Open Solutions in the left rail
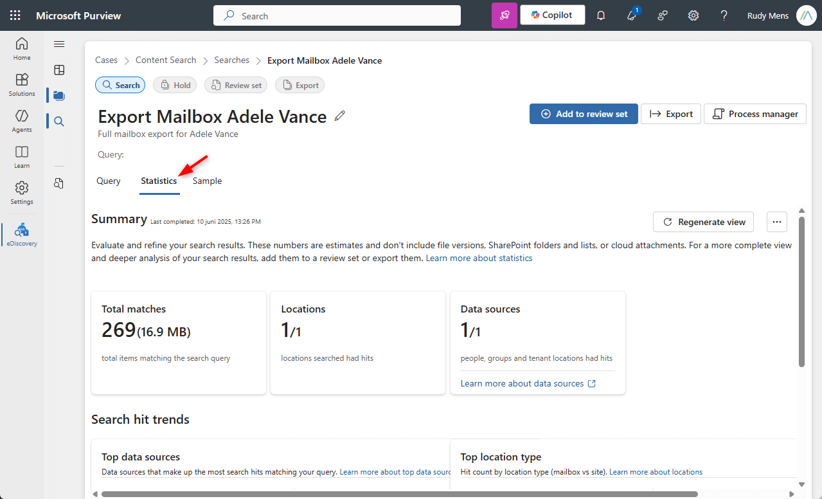 point(22,84)
